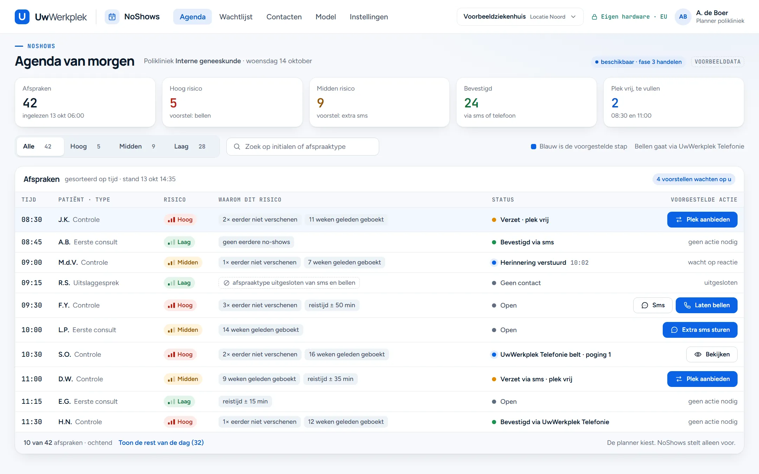Select the Alle 42 filter
Viewport: 759px width, 474px height.
[40, 146]
